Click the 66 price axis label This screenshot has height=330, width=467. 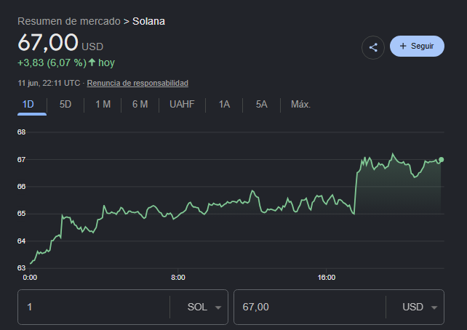pyautogui.click(x=21, y=187)
